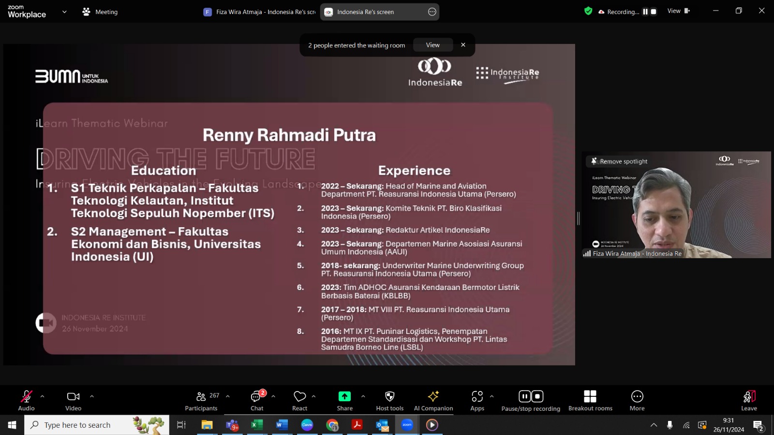Stop recording via top bar stop icon
The width and height of the screenshot is (774, 435).
(x=653, y=12)
